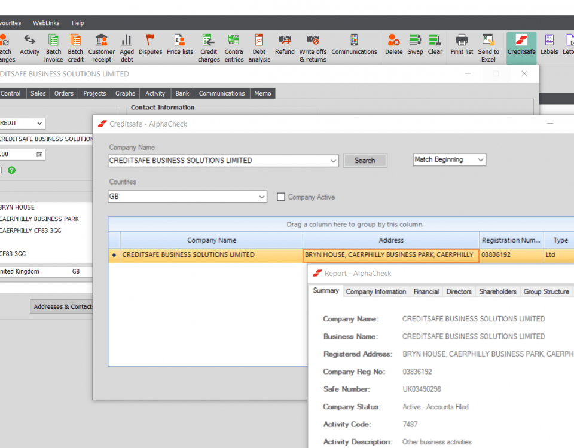Expand the CREDIT dropdown in customer window
574x448 pixels.
39,124
